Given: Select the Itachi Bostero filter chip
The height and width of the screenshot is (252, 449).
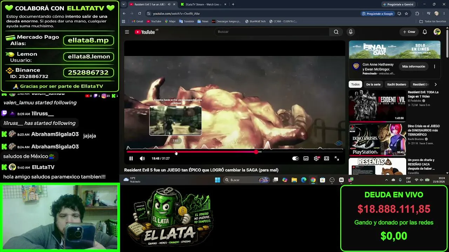Looking at the screenshot, I should 396,84.
